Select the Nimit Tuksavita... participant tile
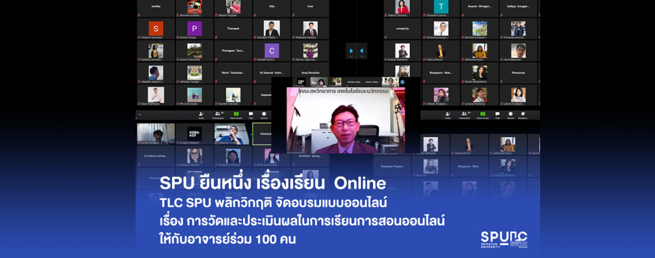 point(233,73)
